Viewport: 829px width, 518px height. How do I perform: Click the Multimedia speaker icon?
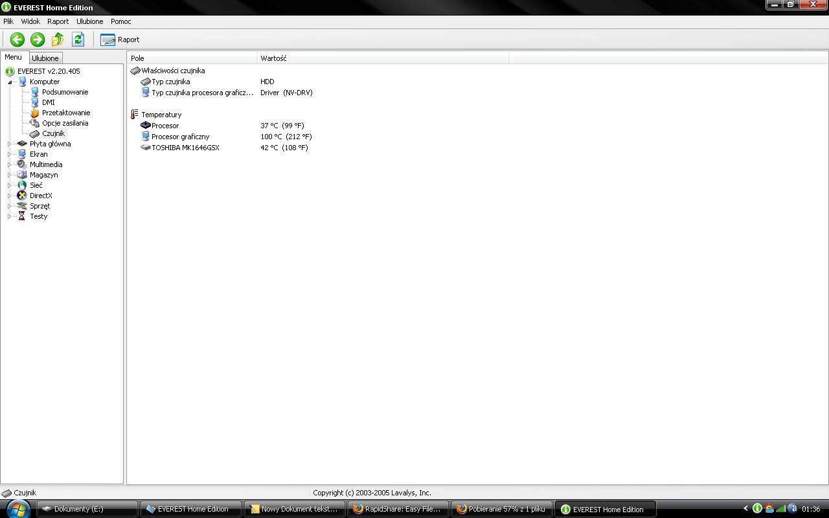point(22,164)
